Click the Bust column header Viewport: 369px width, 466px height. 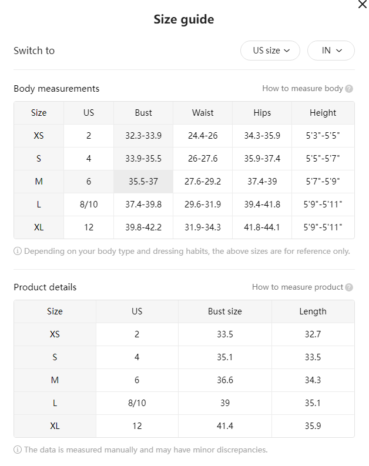coord(143,113)
